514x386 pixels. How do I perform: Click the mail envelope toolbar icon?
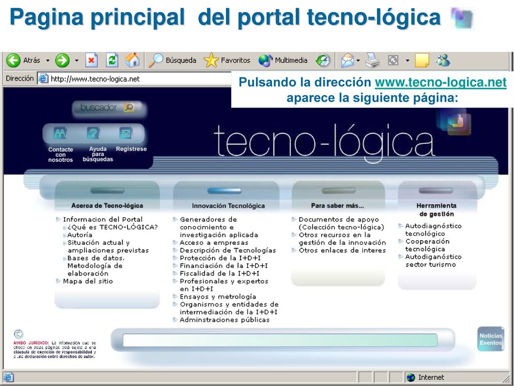347,61
